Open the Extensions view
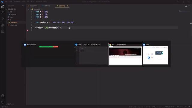The width and height of the screenshot is (192, 108). [3, 31]
